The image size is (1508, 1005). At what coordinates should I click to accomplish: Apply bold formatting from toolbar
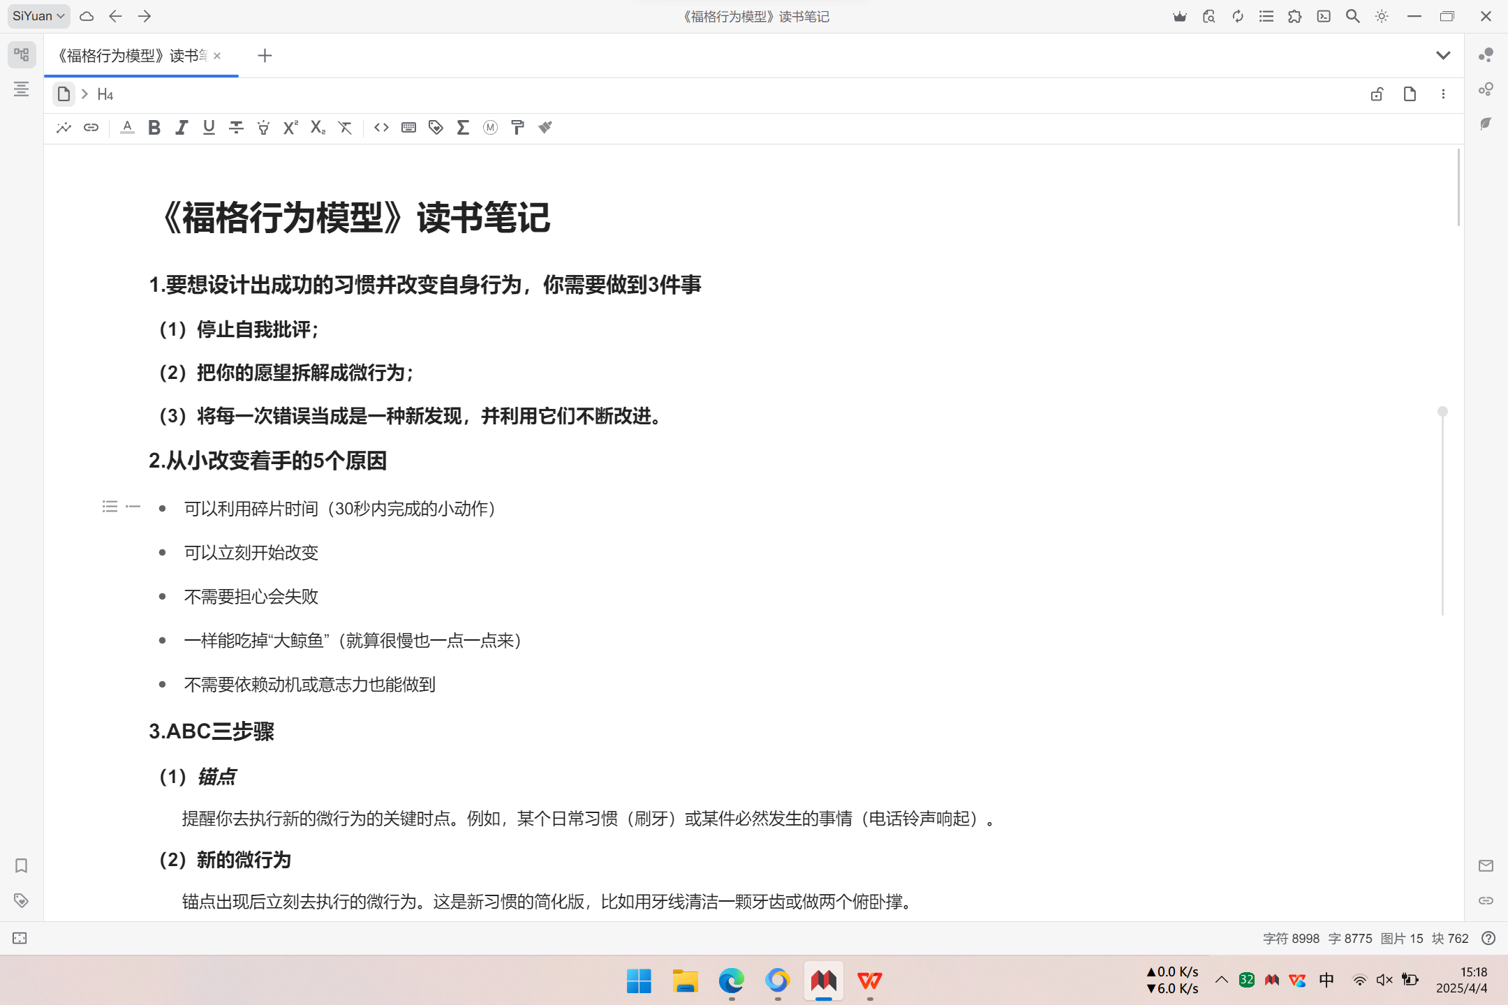tap(154, 128)
